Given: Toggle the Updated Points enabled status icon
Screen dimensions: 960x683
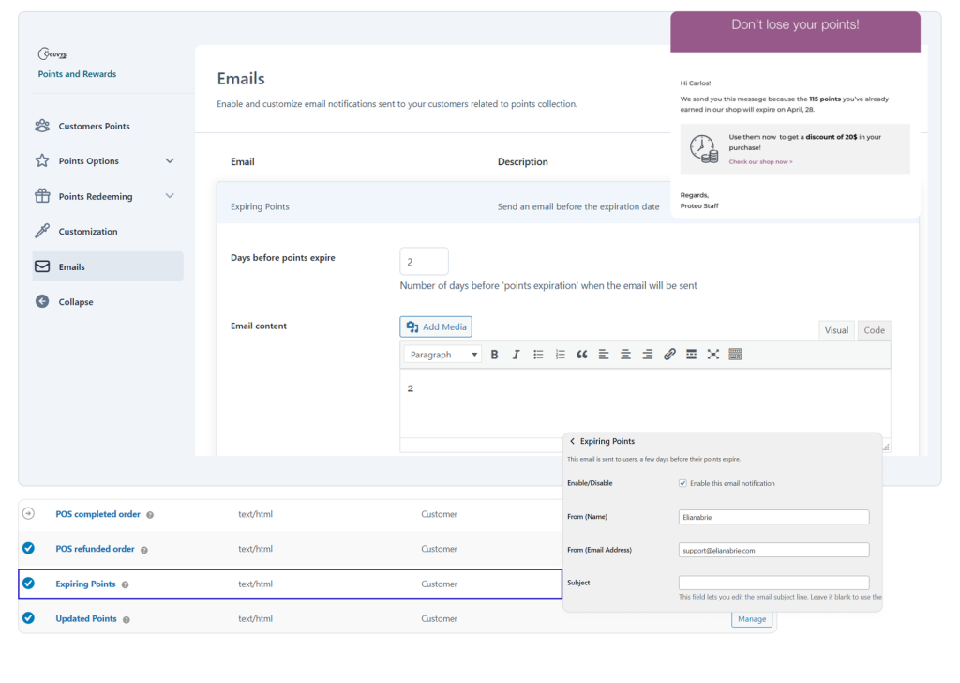Looking at the screenshot, I should point(28,618).
